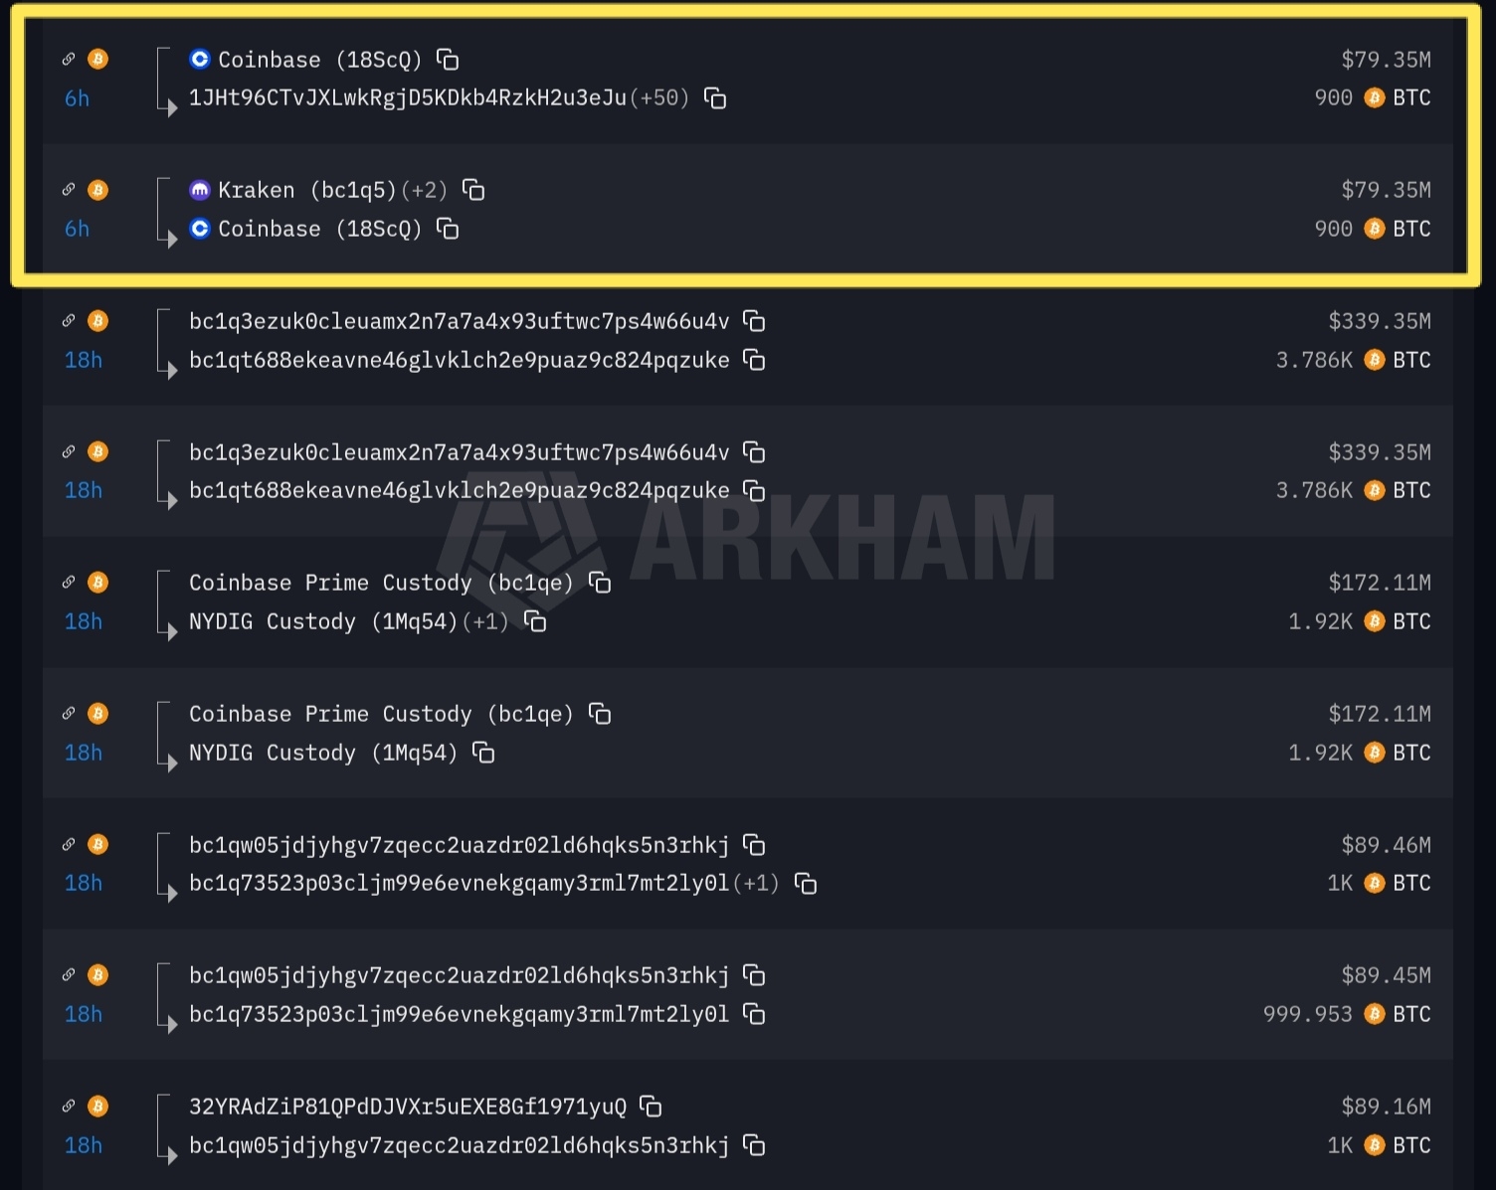Screen dimensions: 1496x1190
Task: Expand the (+50) additional recipients after 1JHt96
Action: point(659,98)
